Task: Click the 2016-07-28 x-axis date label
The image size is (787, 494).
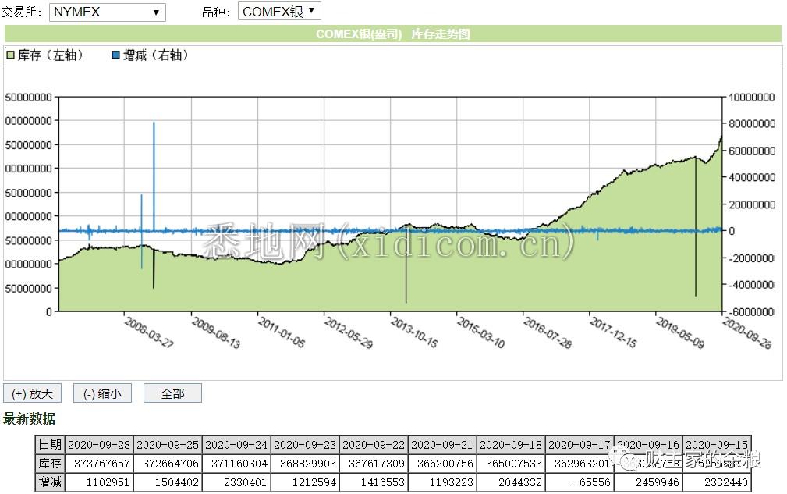Action: [547, 332]
